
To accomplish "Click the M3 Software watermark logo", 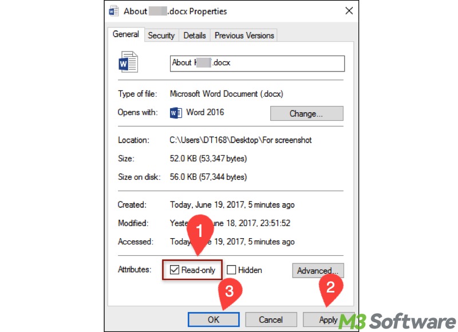I will pos(397,321).
